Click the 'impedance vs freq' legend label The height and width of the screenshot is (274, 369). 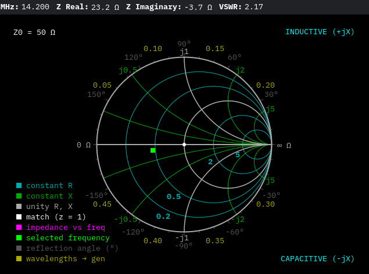66,228
